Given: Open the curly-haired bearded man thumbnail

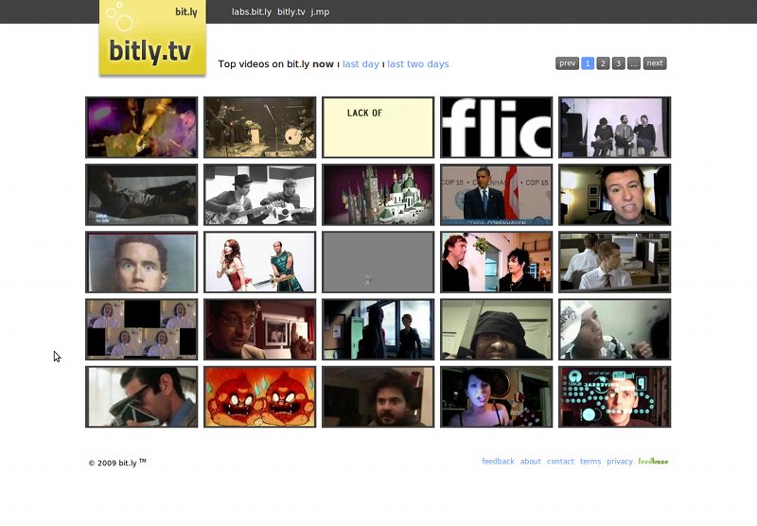Looking at the screenshot, I should coord(378,396).
